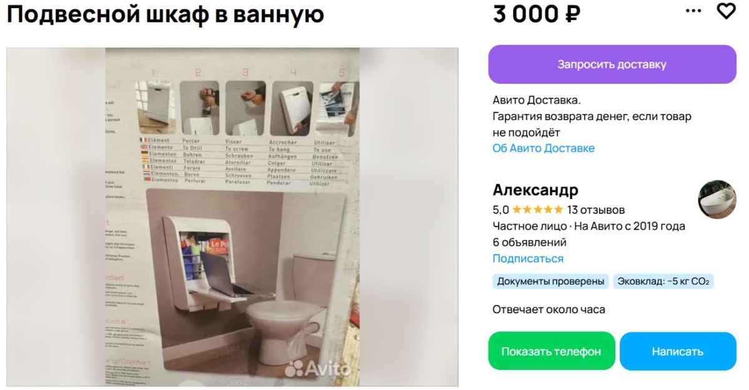This screenshot has height=390, width=749.
Task: Click Запросить доставку button
Action: point(612,64)
